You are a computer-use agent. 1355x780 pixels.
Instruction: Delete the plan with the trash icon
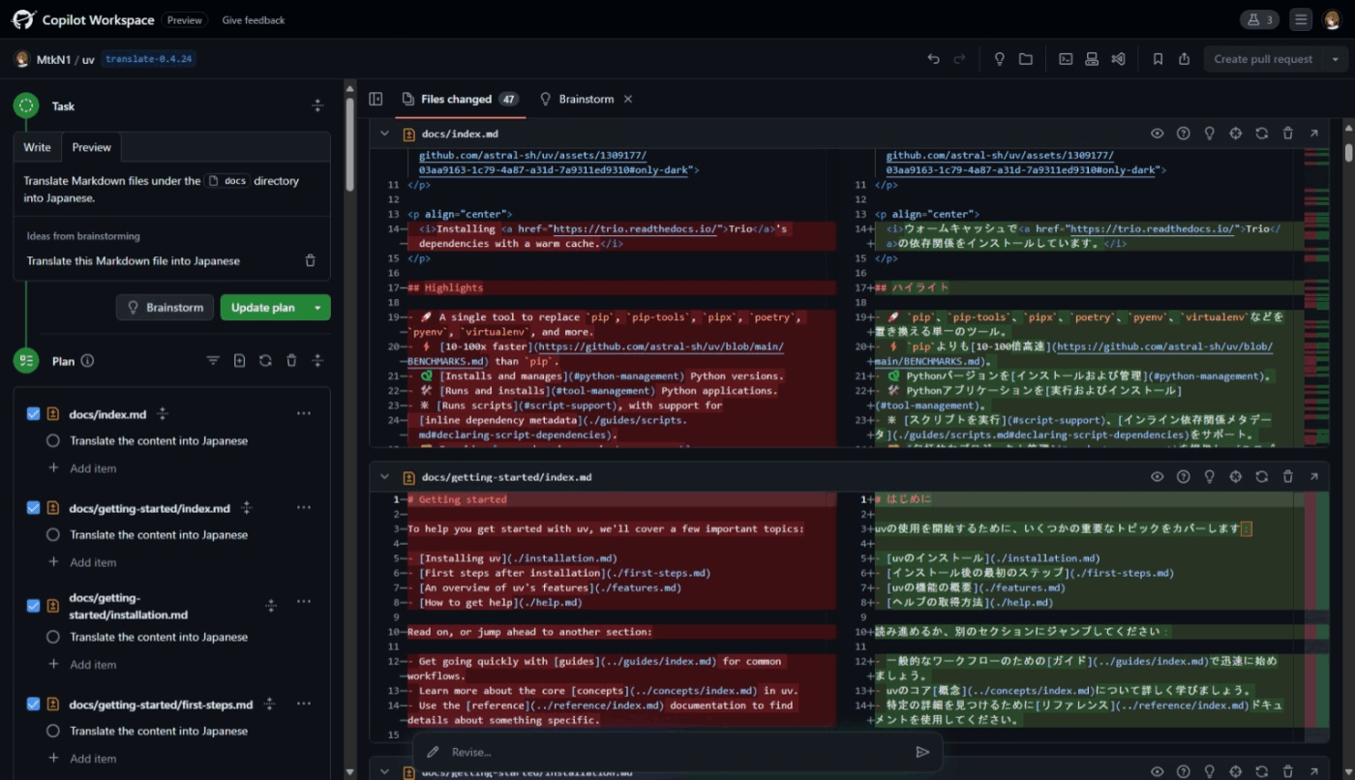[x=291, y=361]
